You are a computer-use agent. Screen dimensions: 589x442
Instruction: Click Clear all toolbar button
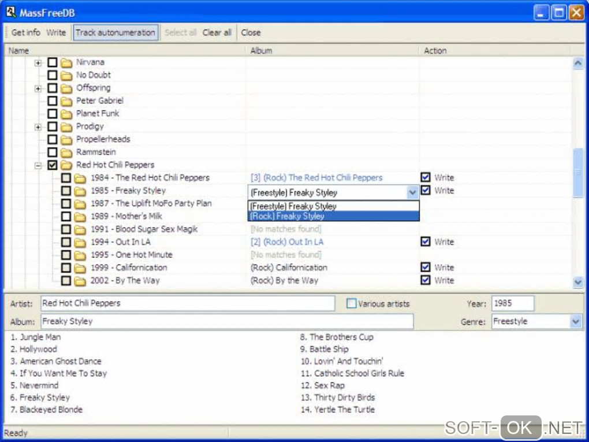coord(217,32)
